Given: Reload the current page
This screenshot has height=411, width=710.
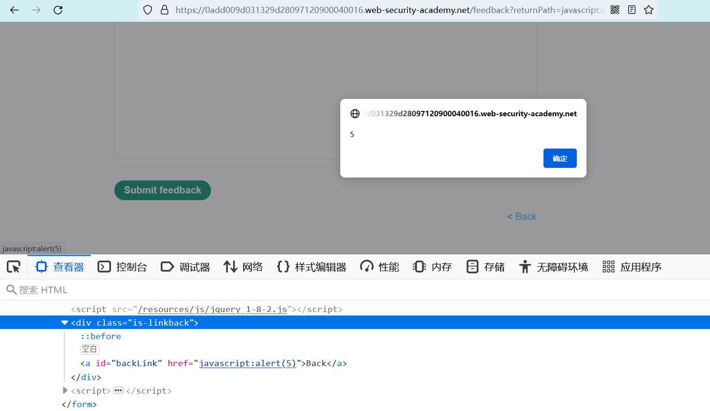Looking at the screenshot, I should coord(58,10).
